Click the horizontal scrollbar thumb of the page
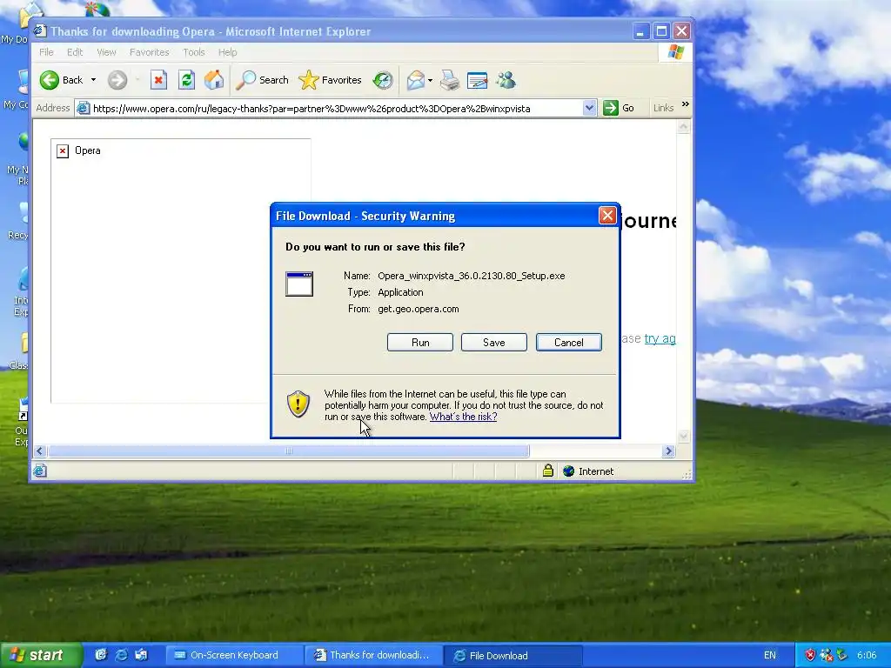This screenshot has height=668, width=891. pos(289,451)
